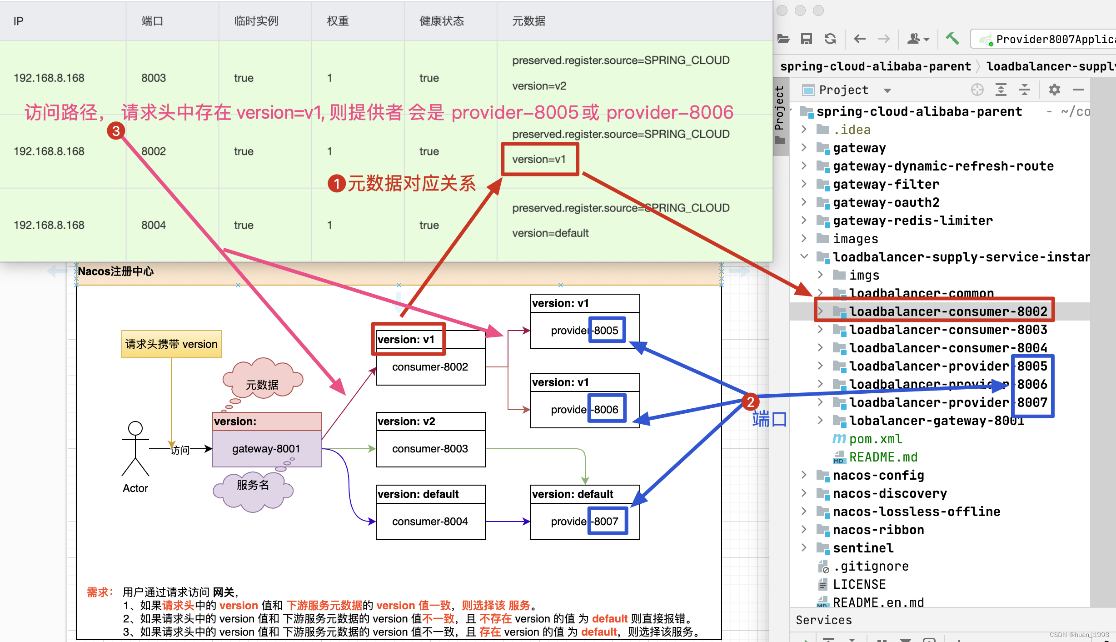Expand loadbalancer-consumer-8003 chevron
Viewport: 1116px width, 642px height.
point(820,330)
